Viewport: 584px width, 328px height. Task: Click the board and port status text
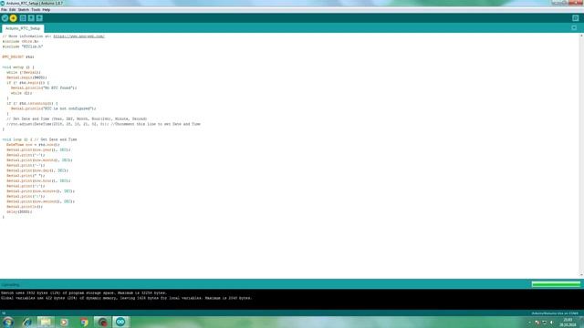(x=555, y=313)
